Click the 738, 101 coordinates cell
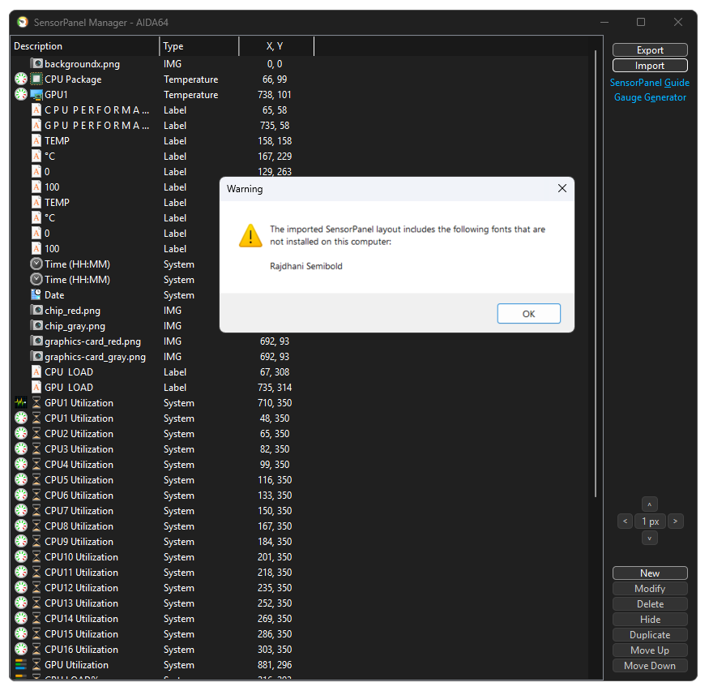The height and width of the screenshot is (691, 709). [x=275, y=95]
